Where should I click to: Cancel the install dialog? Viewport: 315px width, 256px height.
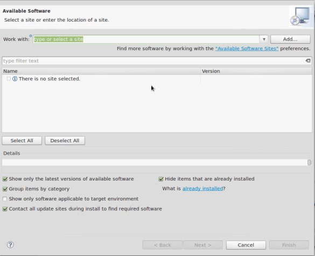(x=246, y=245)
